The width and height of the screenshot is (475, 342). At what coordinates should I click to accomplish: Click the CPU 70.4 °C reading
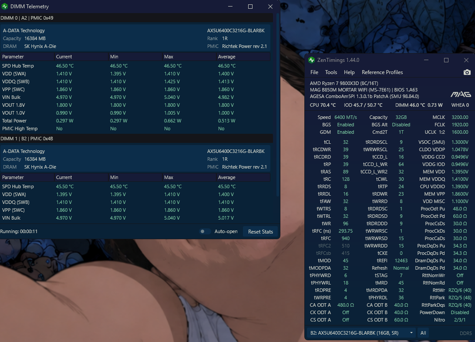point(323,105)
